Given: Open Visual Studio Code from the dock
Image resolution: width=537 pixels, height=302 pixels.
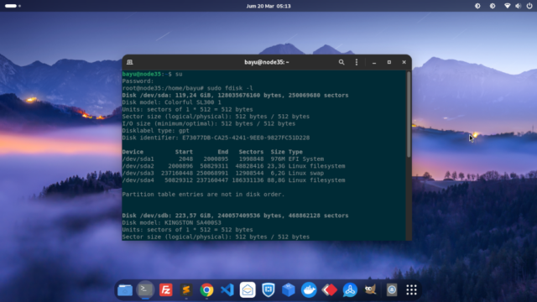Looking at the screenshot, I should (x=227, y=290).
